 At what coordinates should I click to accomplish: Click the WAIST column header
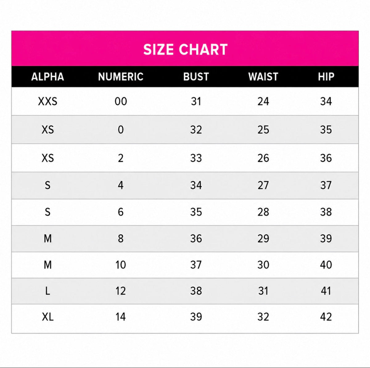[263, 77]
